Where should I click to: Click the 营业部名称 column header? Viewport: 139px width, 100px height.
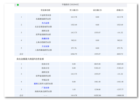tap(45, 10)
